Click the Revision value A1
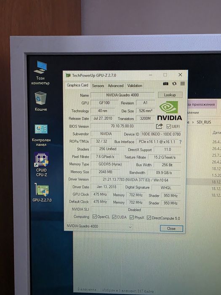 145,103
